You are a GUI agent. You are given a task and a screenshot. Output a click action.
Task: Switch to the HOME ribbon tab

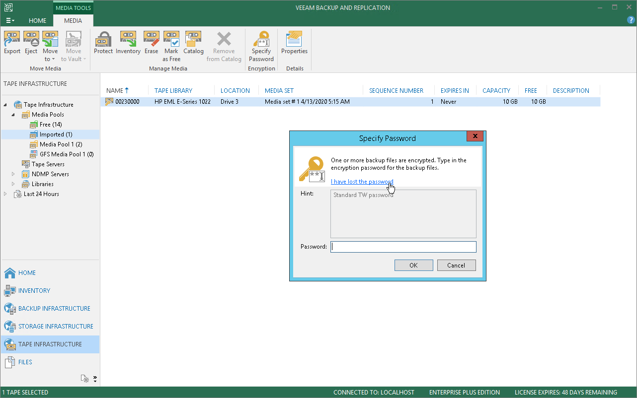tap(38, 21)
